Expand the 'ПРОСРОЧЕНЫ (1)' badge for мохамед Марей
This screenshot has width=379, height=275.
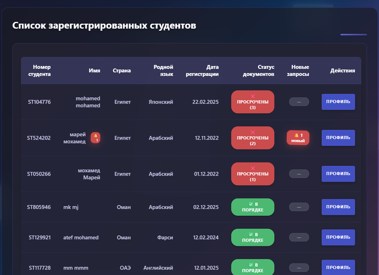point(252,174)
